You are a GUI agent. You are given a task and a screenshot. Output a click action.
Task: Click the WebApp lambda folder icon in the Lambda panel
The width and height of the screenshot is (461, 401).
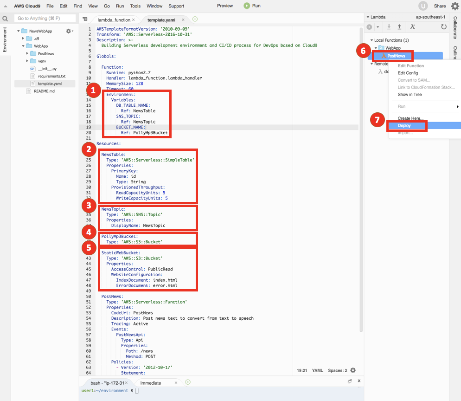pyautogui.click(x=381, y=48)
